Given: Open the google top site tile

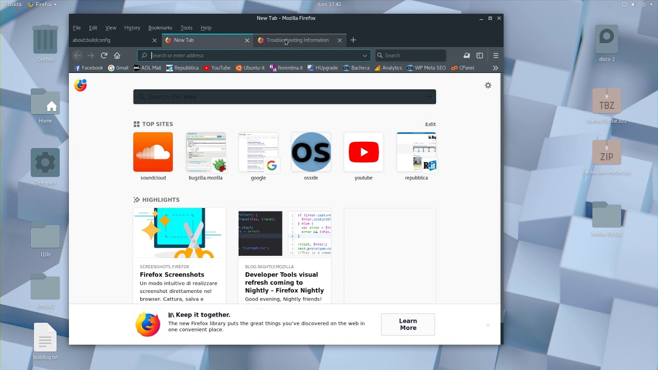Looking at the screenshot, I should [259, 157].
